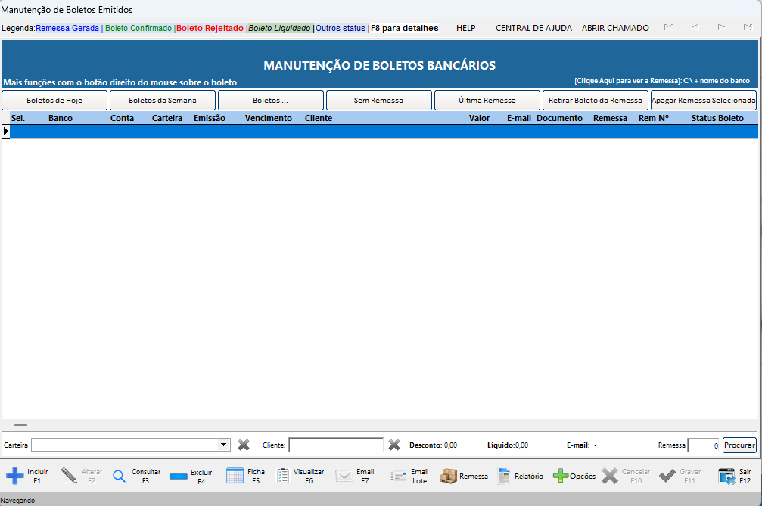Click the Banco column header
This screenshot has width=762, height=506.
tap(61, 118)
